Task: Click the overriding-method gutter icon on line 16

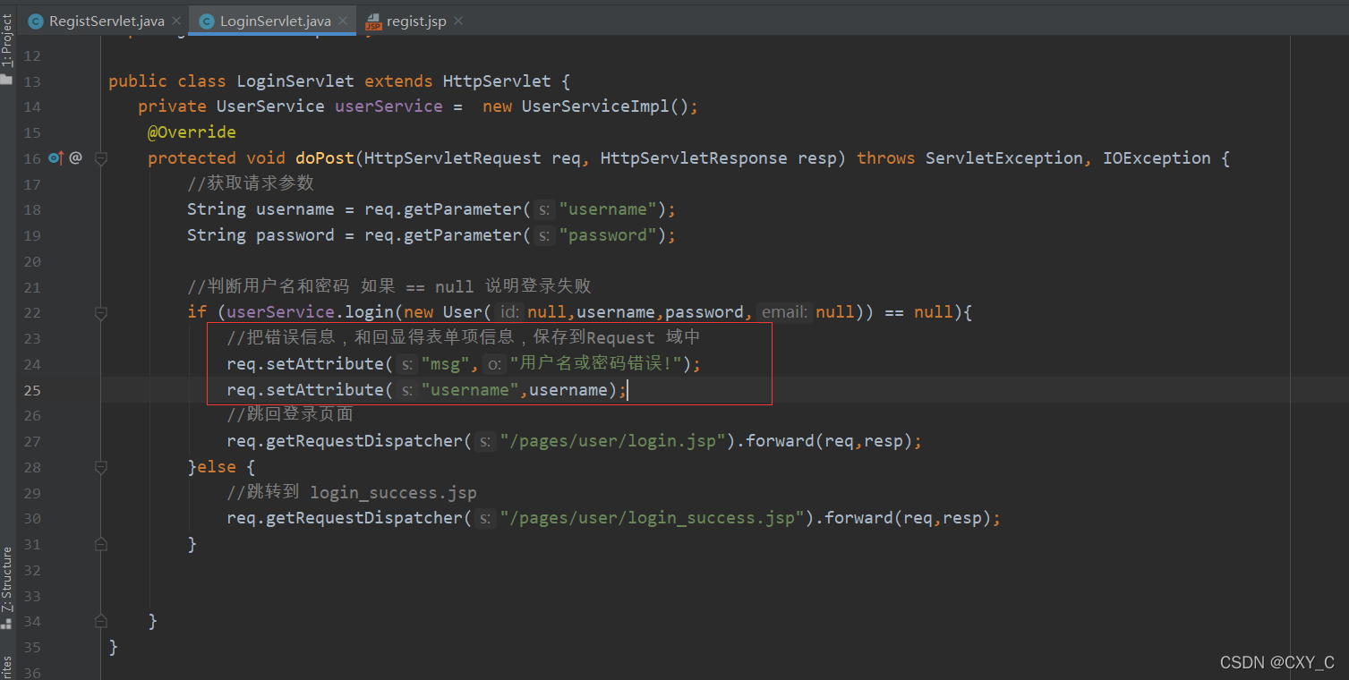Action: pyautogui.click(x=55, y=158)
